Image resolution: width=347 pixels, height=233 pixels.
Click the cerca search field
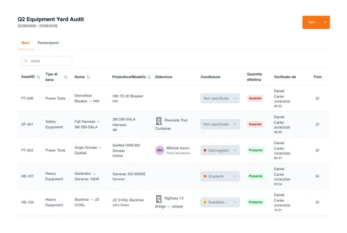coord(47,60)
